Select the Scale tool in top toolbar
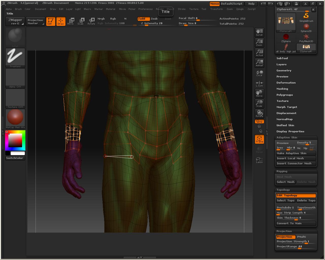Image resolution: width=325 pixels, height=260 pixels. click(x=80, y=21)
